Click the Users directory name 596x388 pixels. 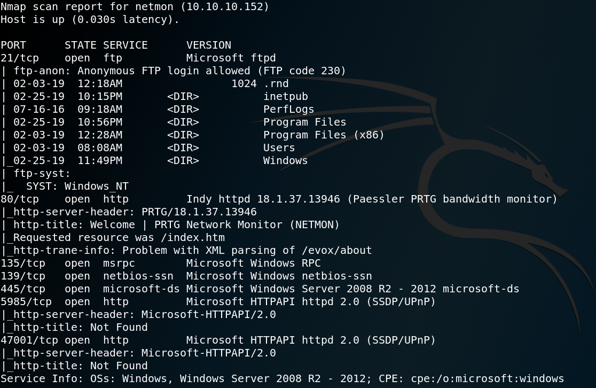[279, 148]
